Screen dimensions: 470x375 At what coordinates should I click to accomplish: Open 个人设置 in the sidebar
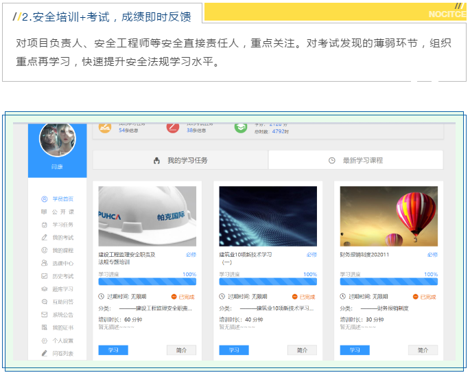click(45, 341)
